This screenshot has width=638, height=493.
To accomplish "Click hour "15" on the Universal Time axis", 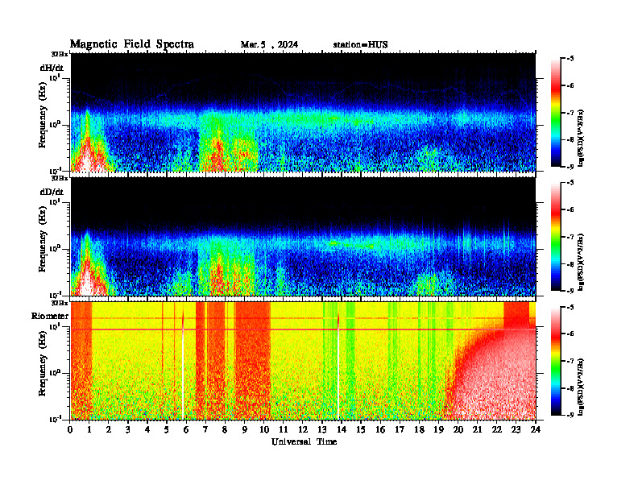I will [x=361, y=429].
